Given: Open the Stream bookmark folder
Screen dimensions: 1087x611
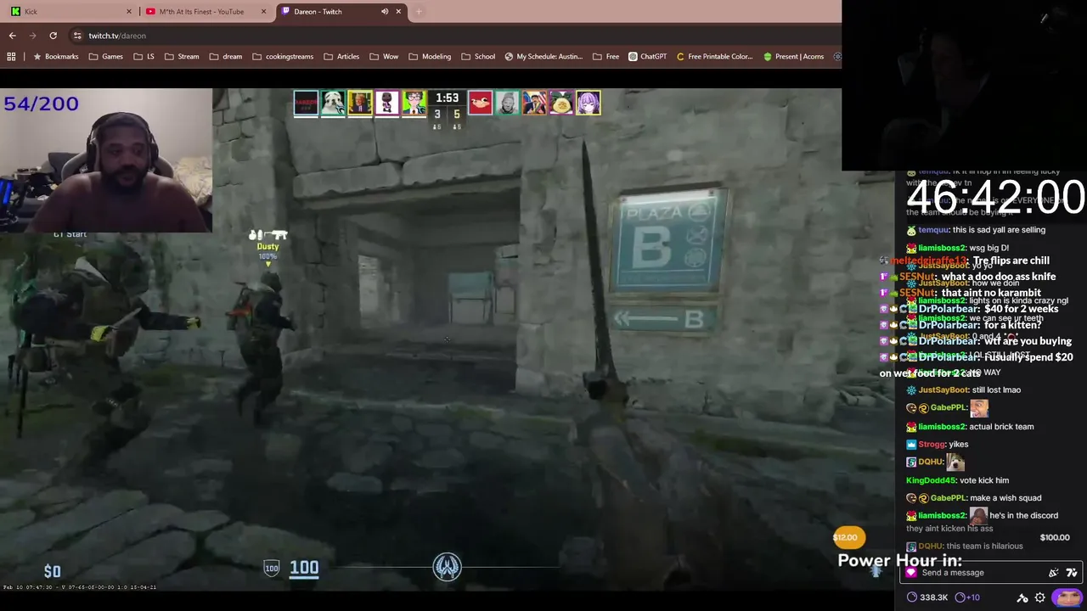Looking at the screenshot, I should click(182, 57).
